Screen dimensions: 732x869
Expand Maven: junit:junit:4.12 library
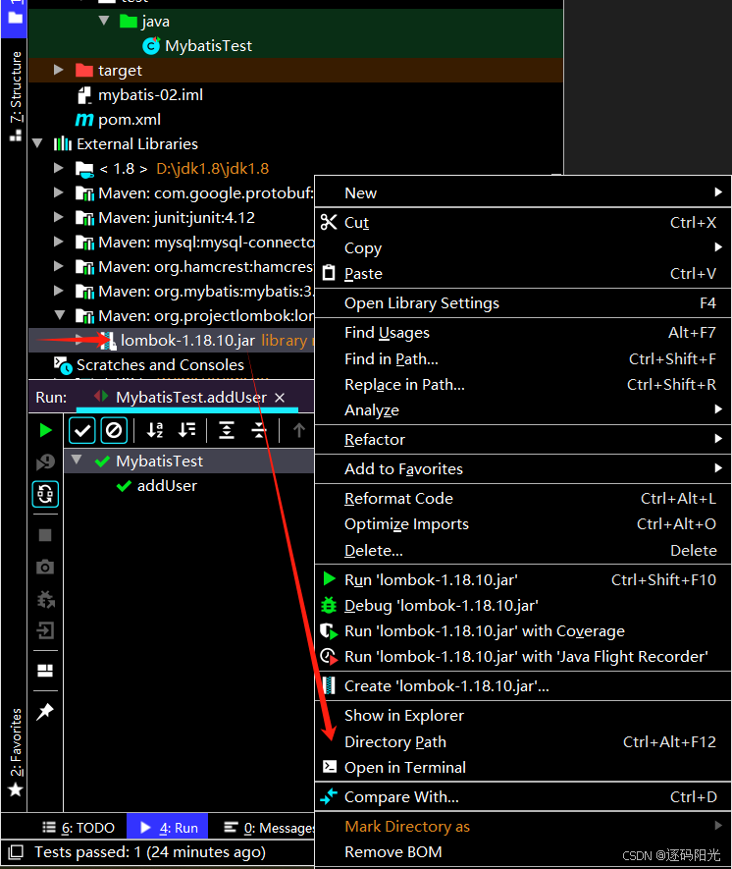pyautogui.click(x=58, y=217)
